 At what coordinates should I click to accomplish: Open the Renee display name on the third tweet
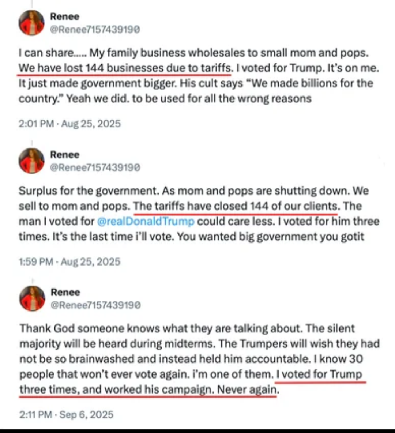[x=65, y=292]
